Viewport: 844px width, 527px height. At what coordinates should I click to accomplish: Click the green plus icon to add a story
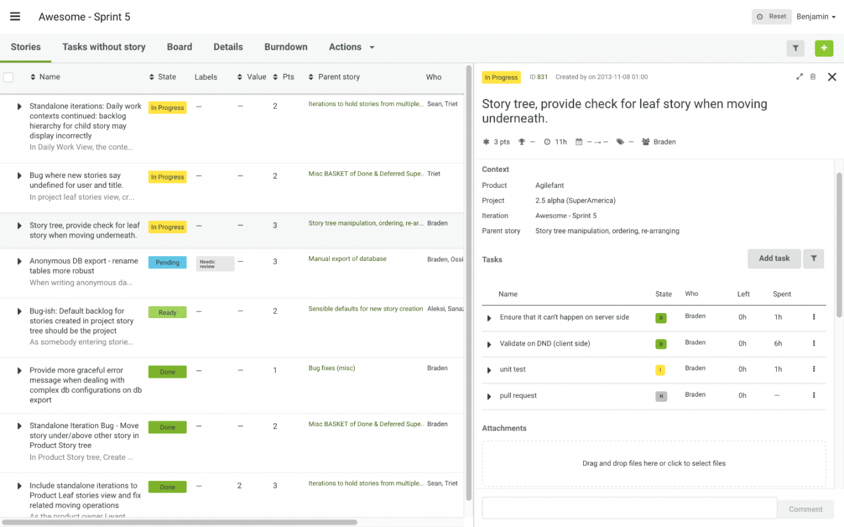coord(824,48)
